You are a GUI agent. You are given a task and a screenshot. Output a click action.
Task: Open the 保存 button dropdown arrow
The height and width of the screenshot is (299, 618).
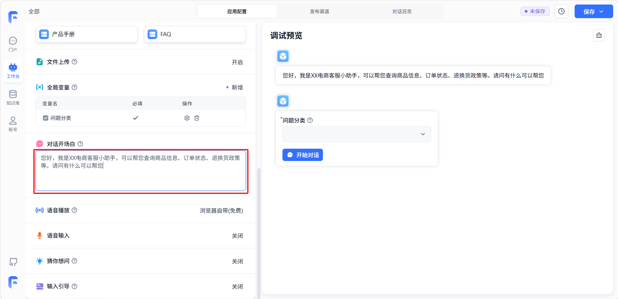pos(601,12)
